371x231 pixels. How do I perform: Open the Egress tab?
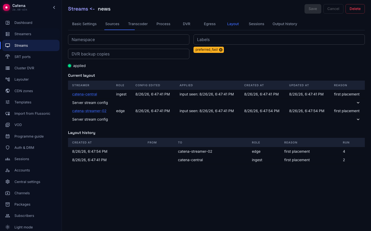(210, 24)
